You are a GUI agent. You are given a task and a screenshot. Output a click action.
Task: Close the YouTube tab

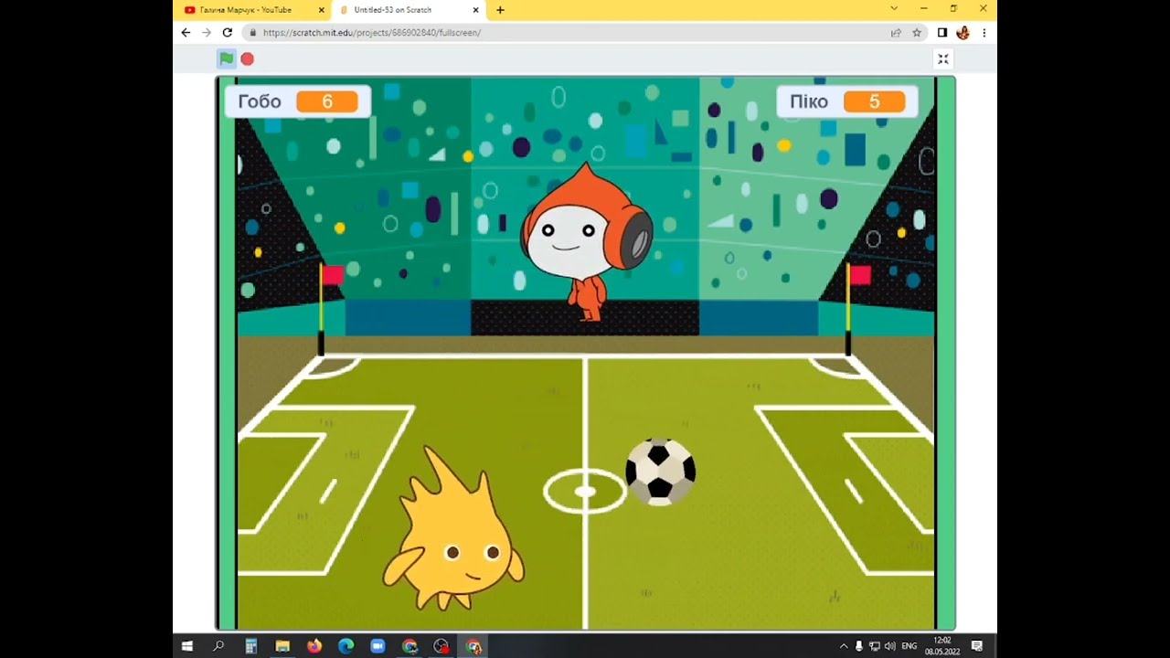click(321, 10)
